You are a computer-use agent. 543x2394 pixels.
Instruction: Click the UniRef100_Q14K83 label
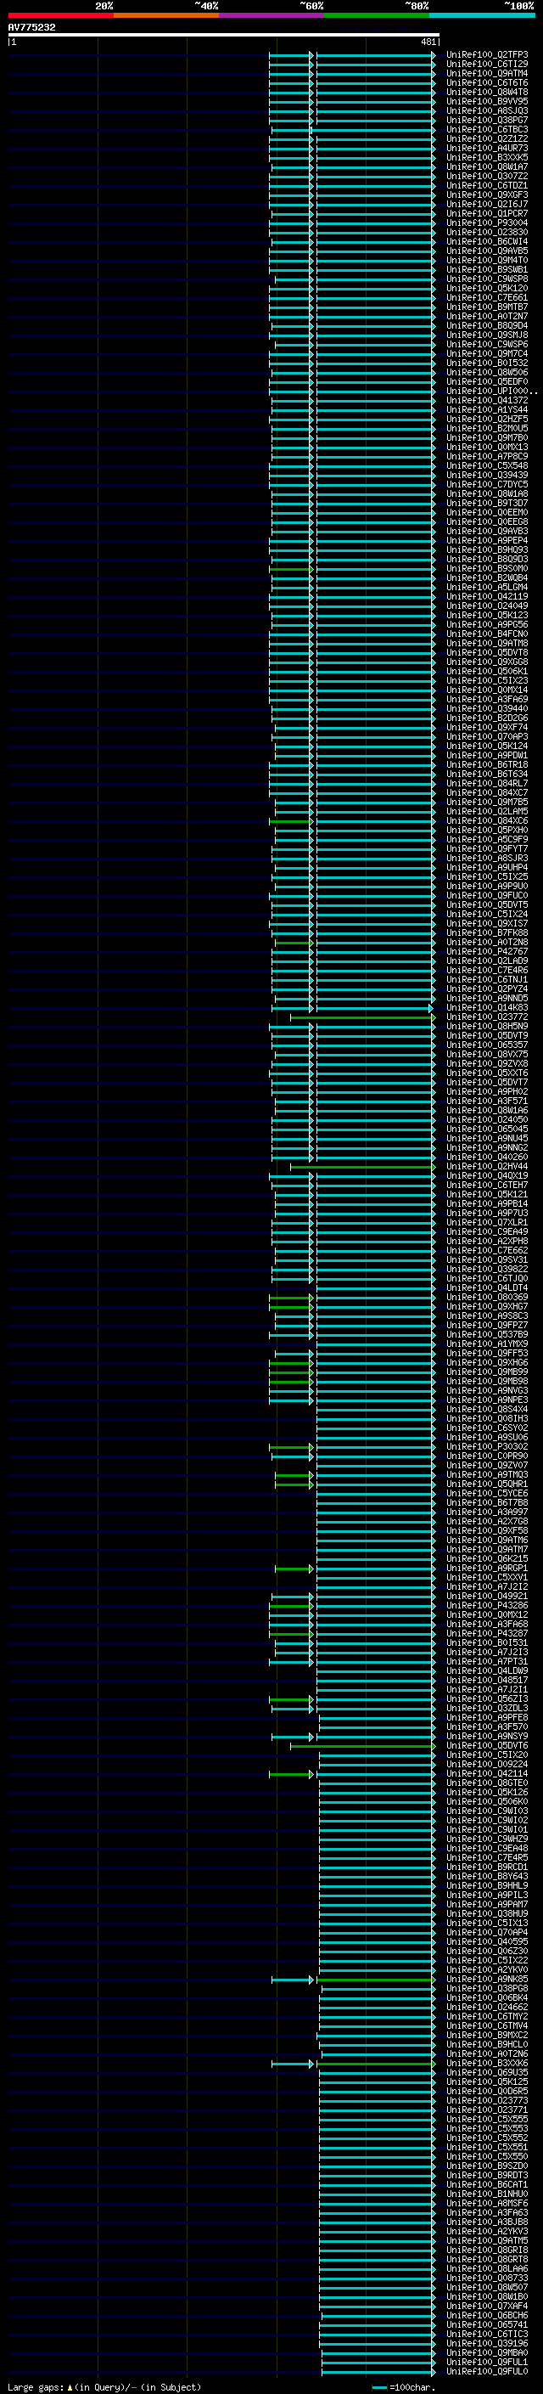tap(487, 1007)
